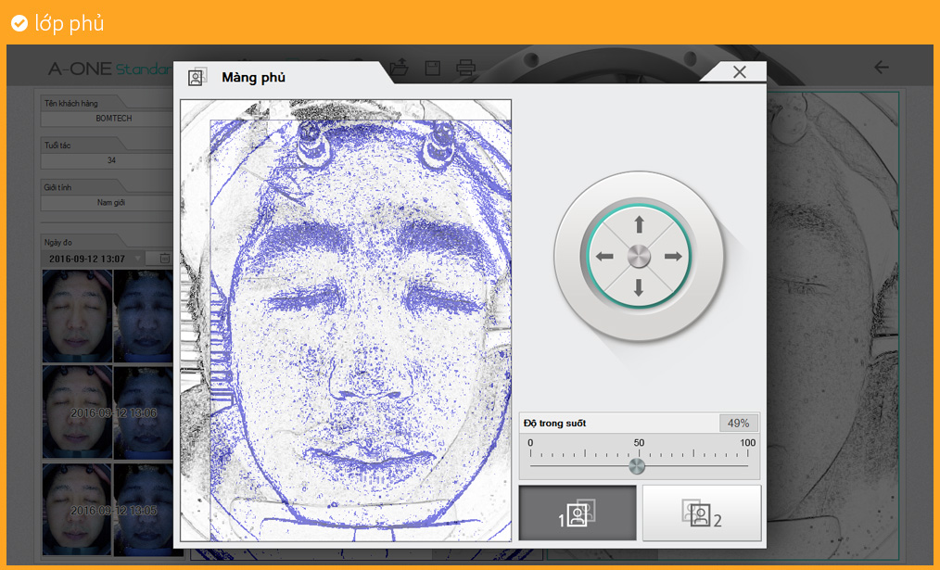Select overlay image layer 2 button

(702, 513)
